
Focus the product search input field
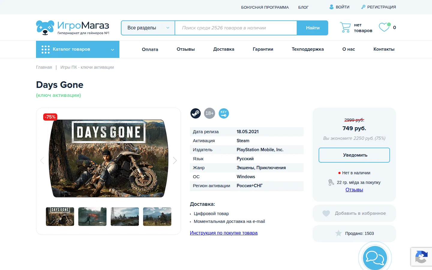[x=236, y=28]
